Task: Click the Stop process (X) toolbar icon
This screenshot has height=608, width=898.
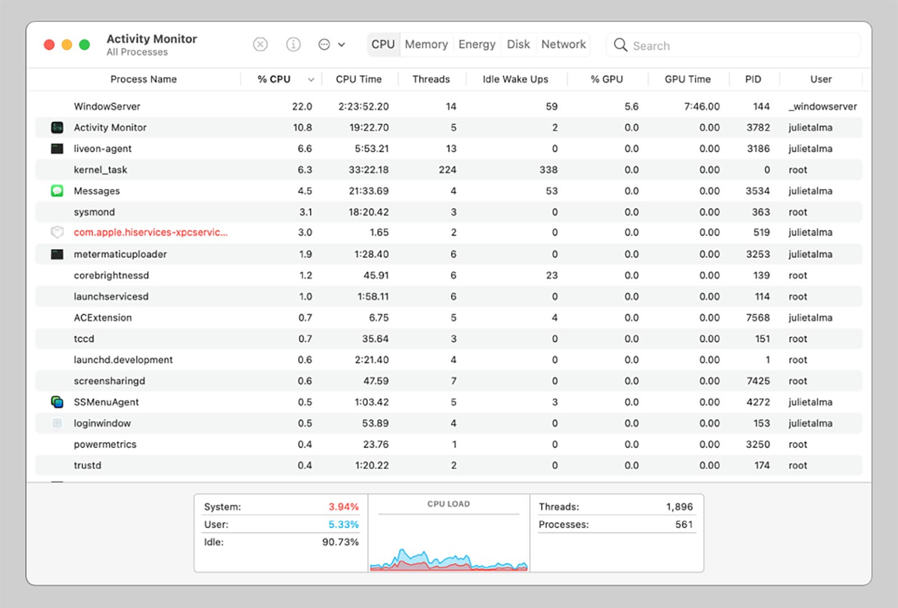Action: click(x=260, y=44)
